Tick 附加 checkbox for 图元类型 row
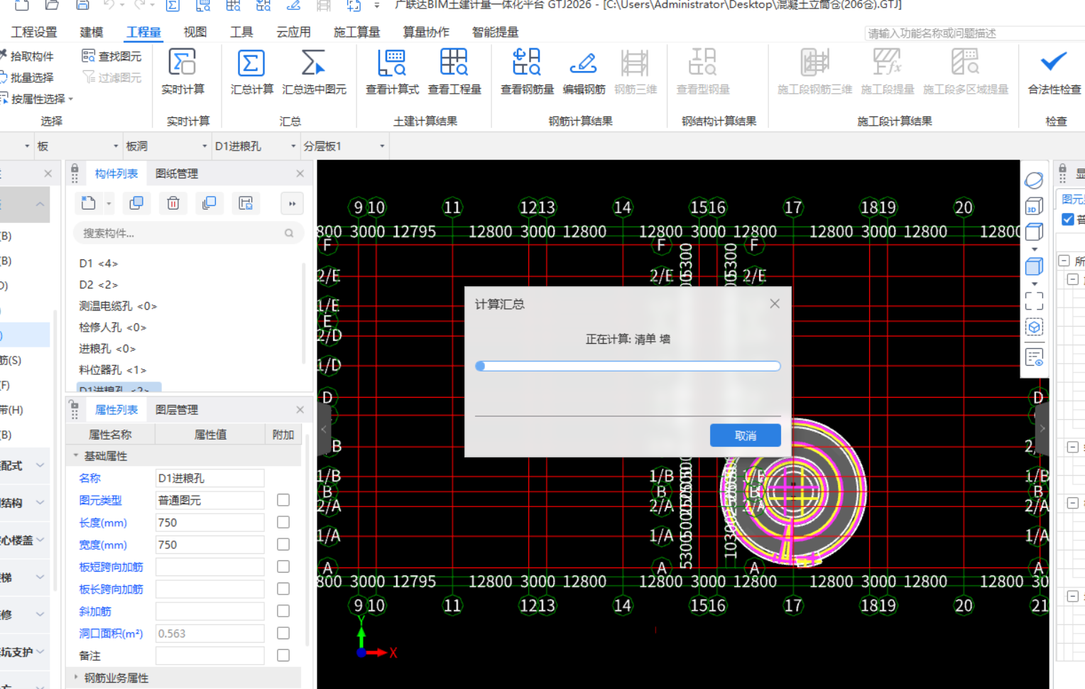Viewport: 1085px width, 689px height. click(283, 500)
